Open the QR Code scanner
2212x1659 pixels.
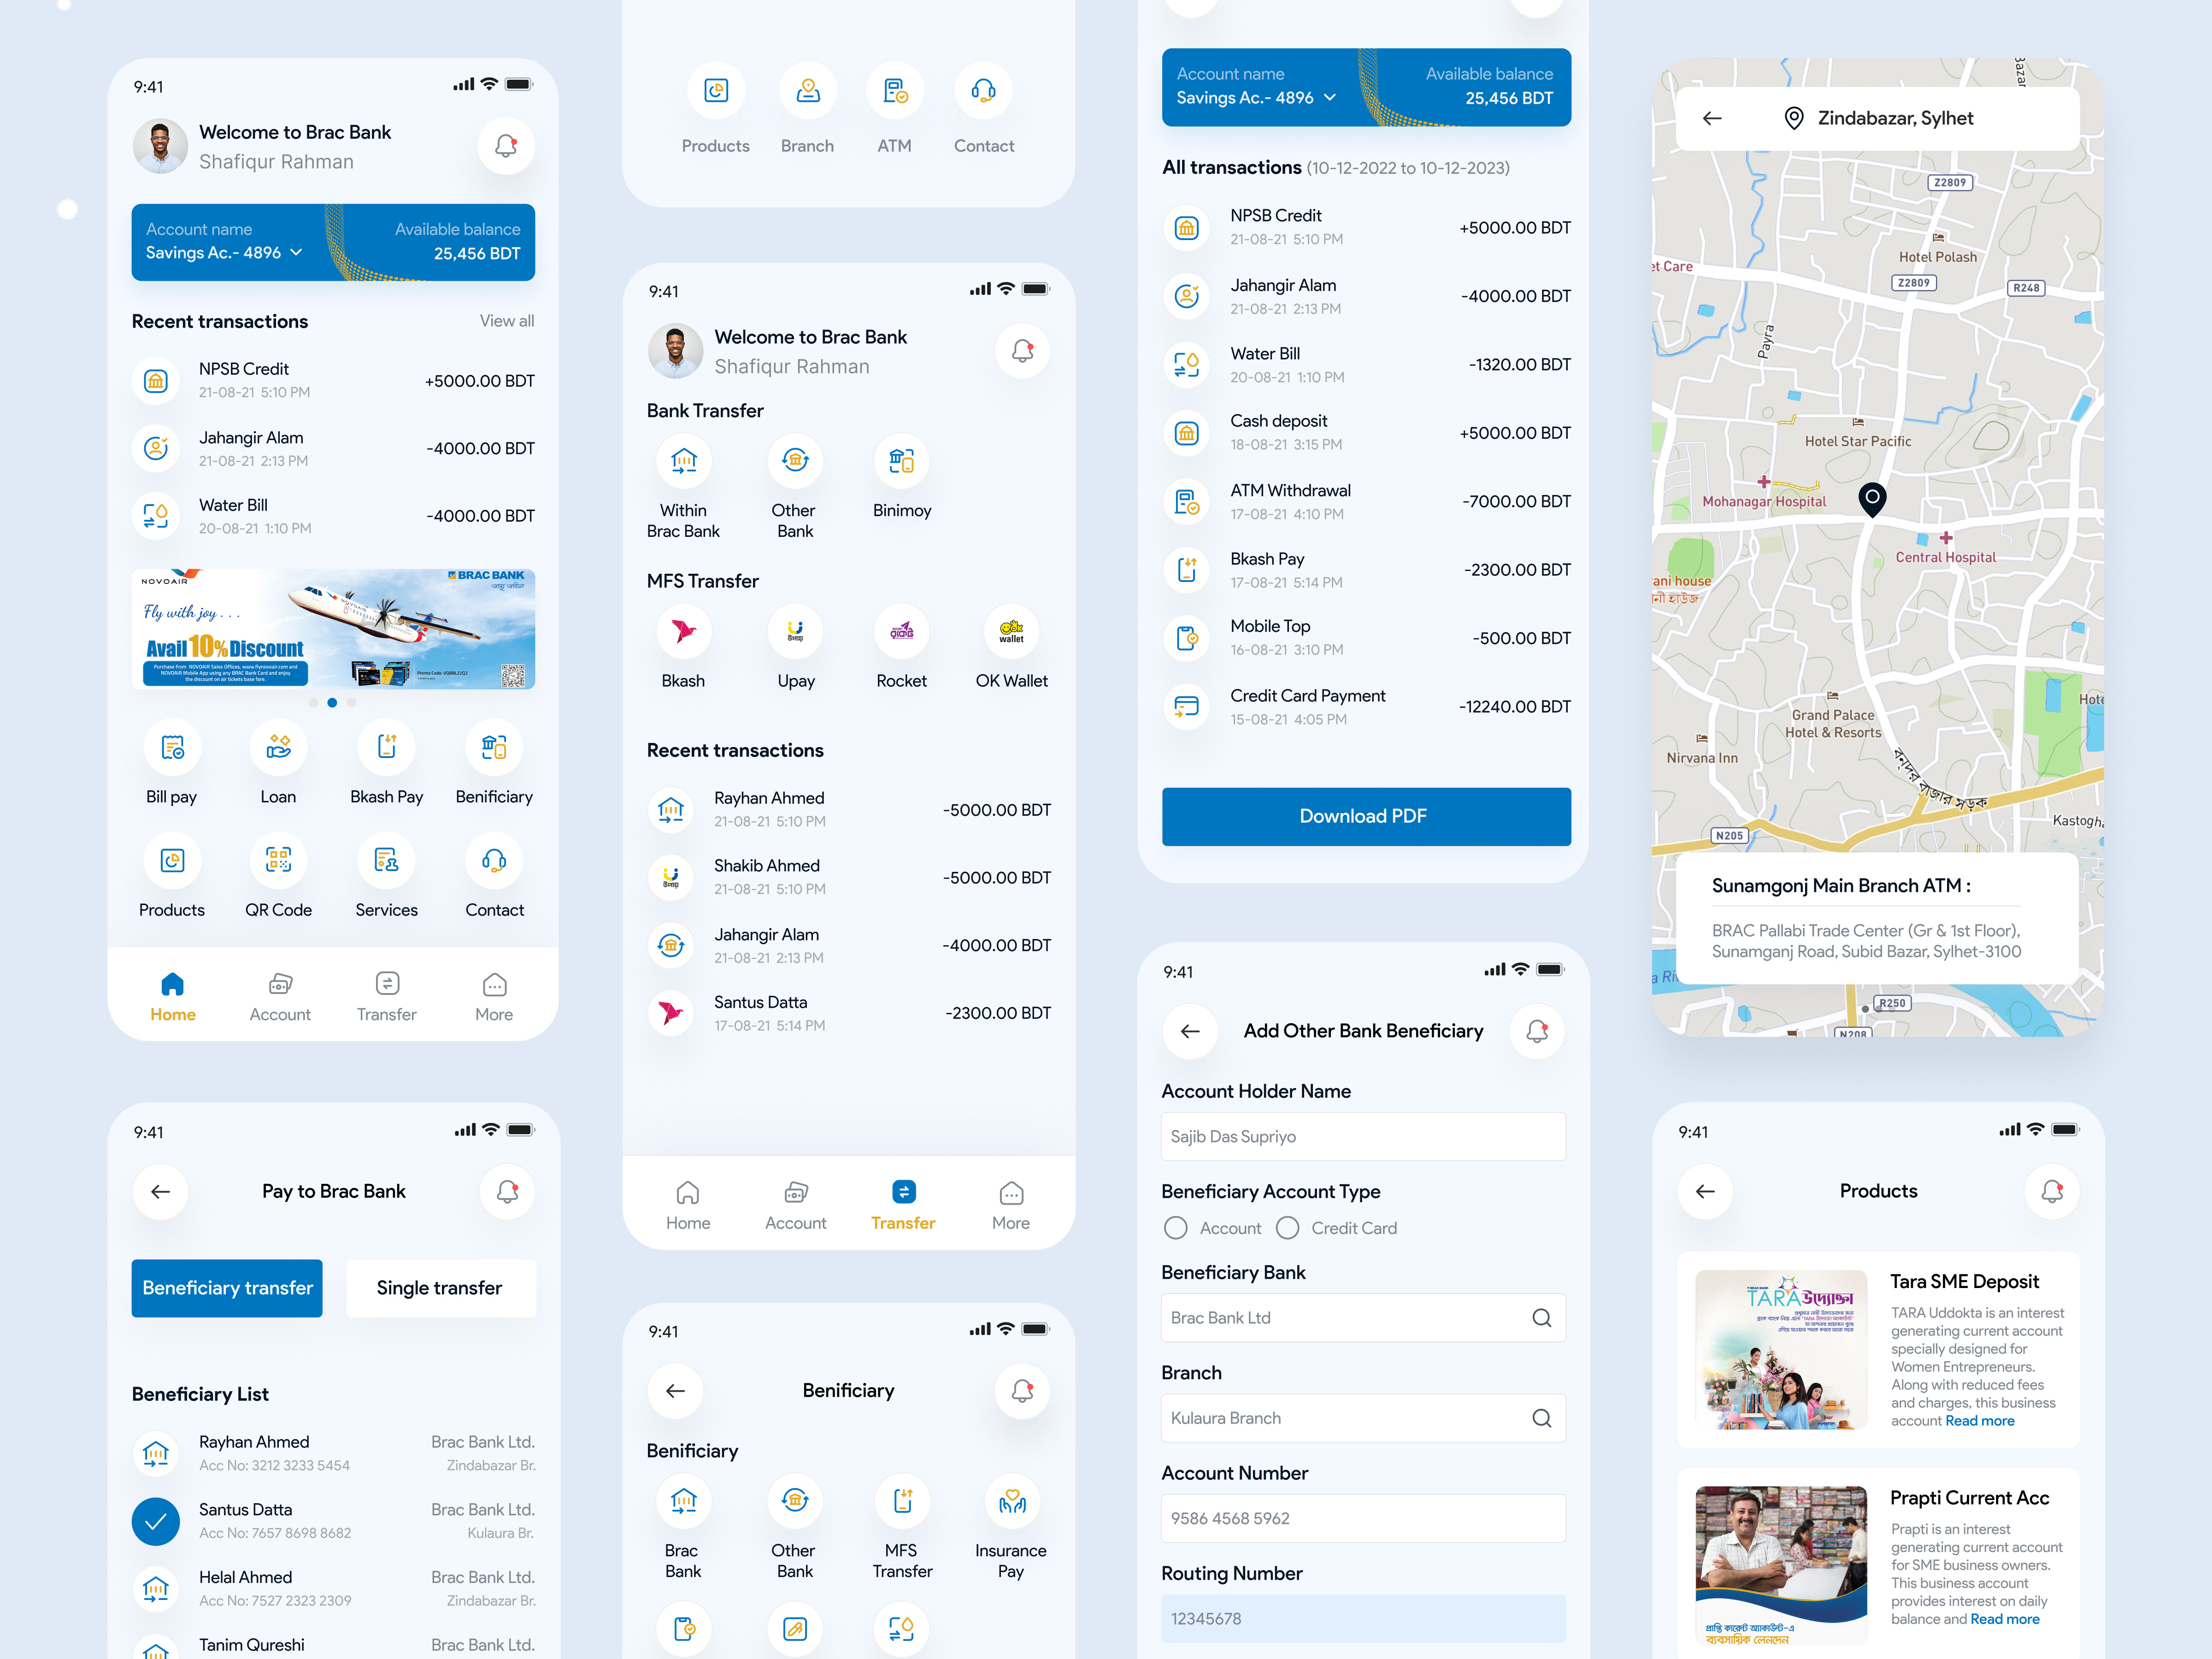point(278,861)
